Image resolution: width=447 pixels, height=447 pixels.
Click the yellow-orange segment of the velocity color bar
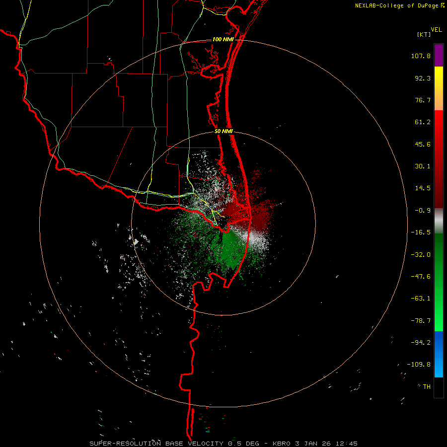(439, 88)
